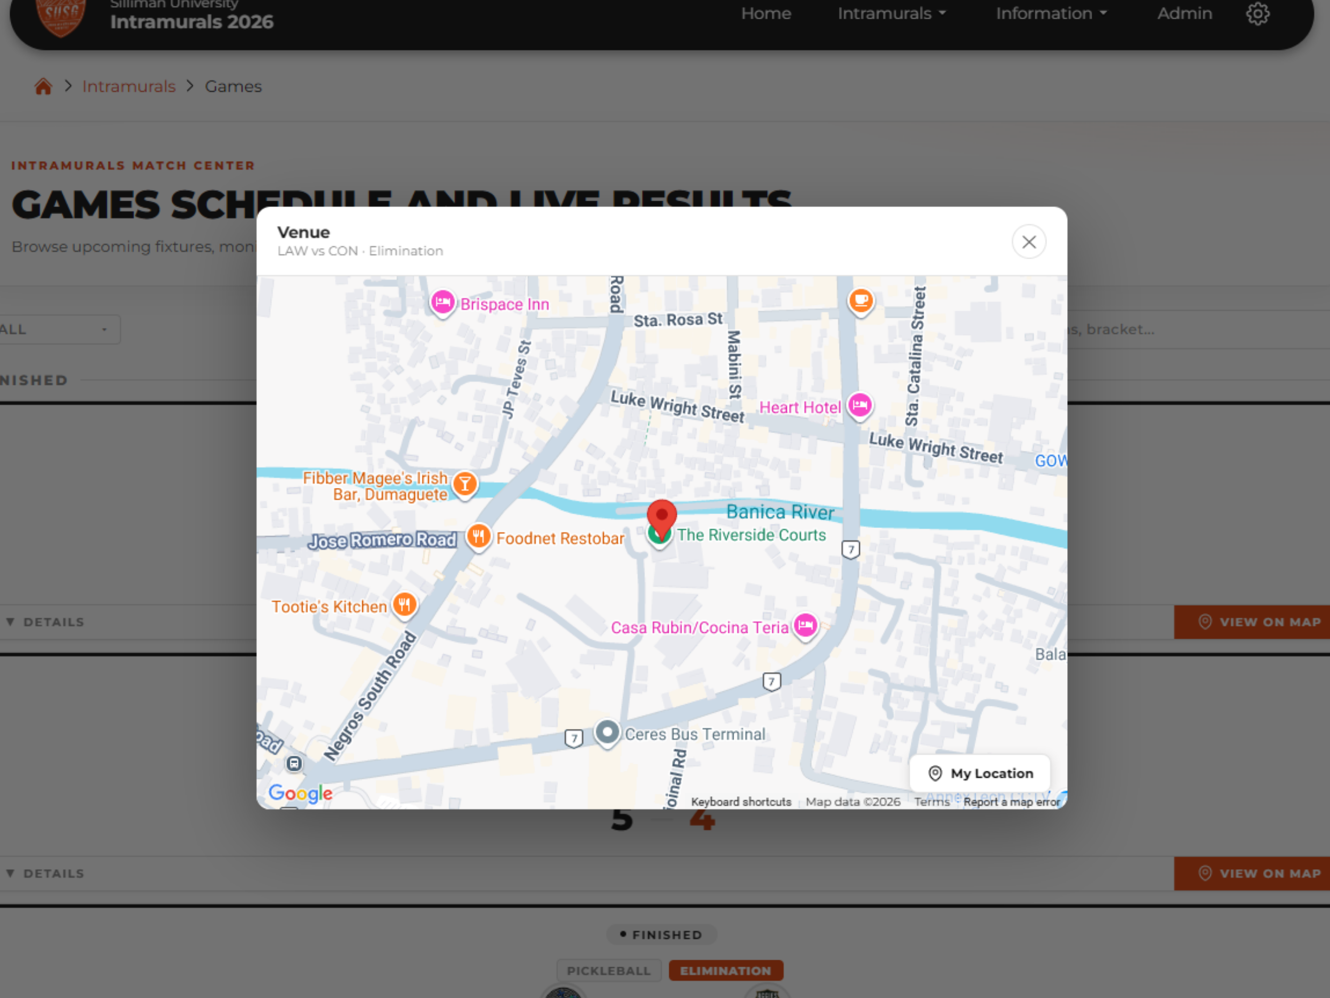This screenshot has width=1330, height=998.
Task: Select the Foodnet Restobar restaurant marker
Action: 479,536
